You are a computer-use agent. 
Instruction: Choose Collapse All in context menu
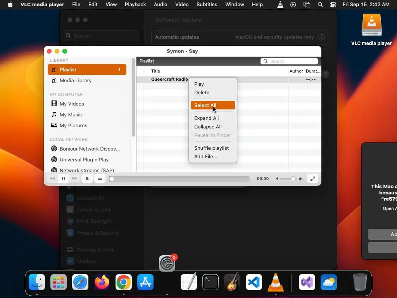pyautogui.click(x=213, y=127)
